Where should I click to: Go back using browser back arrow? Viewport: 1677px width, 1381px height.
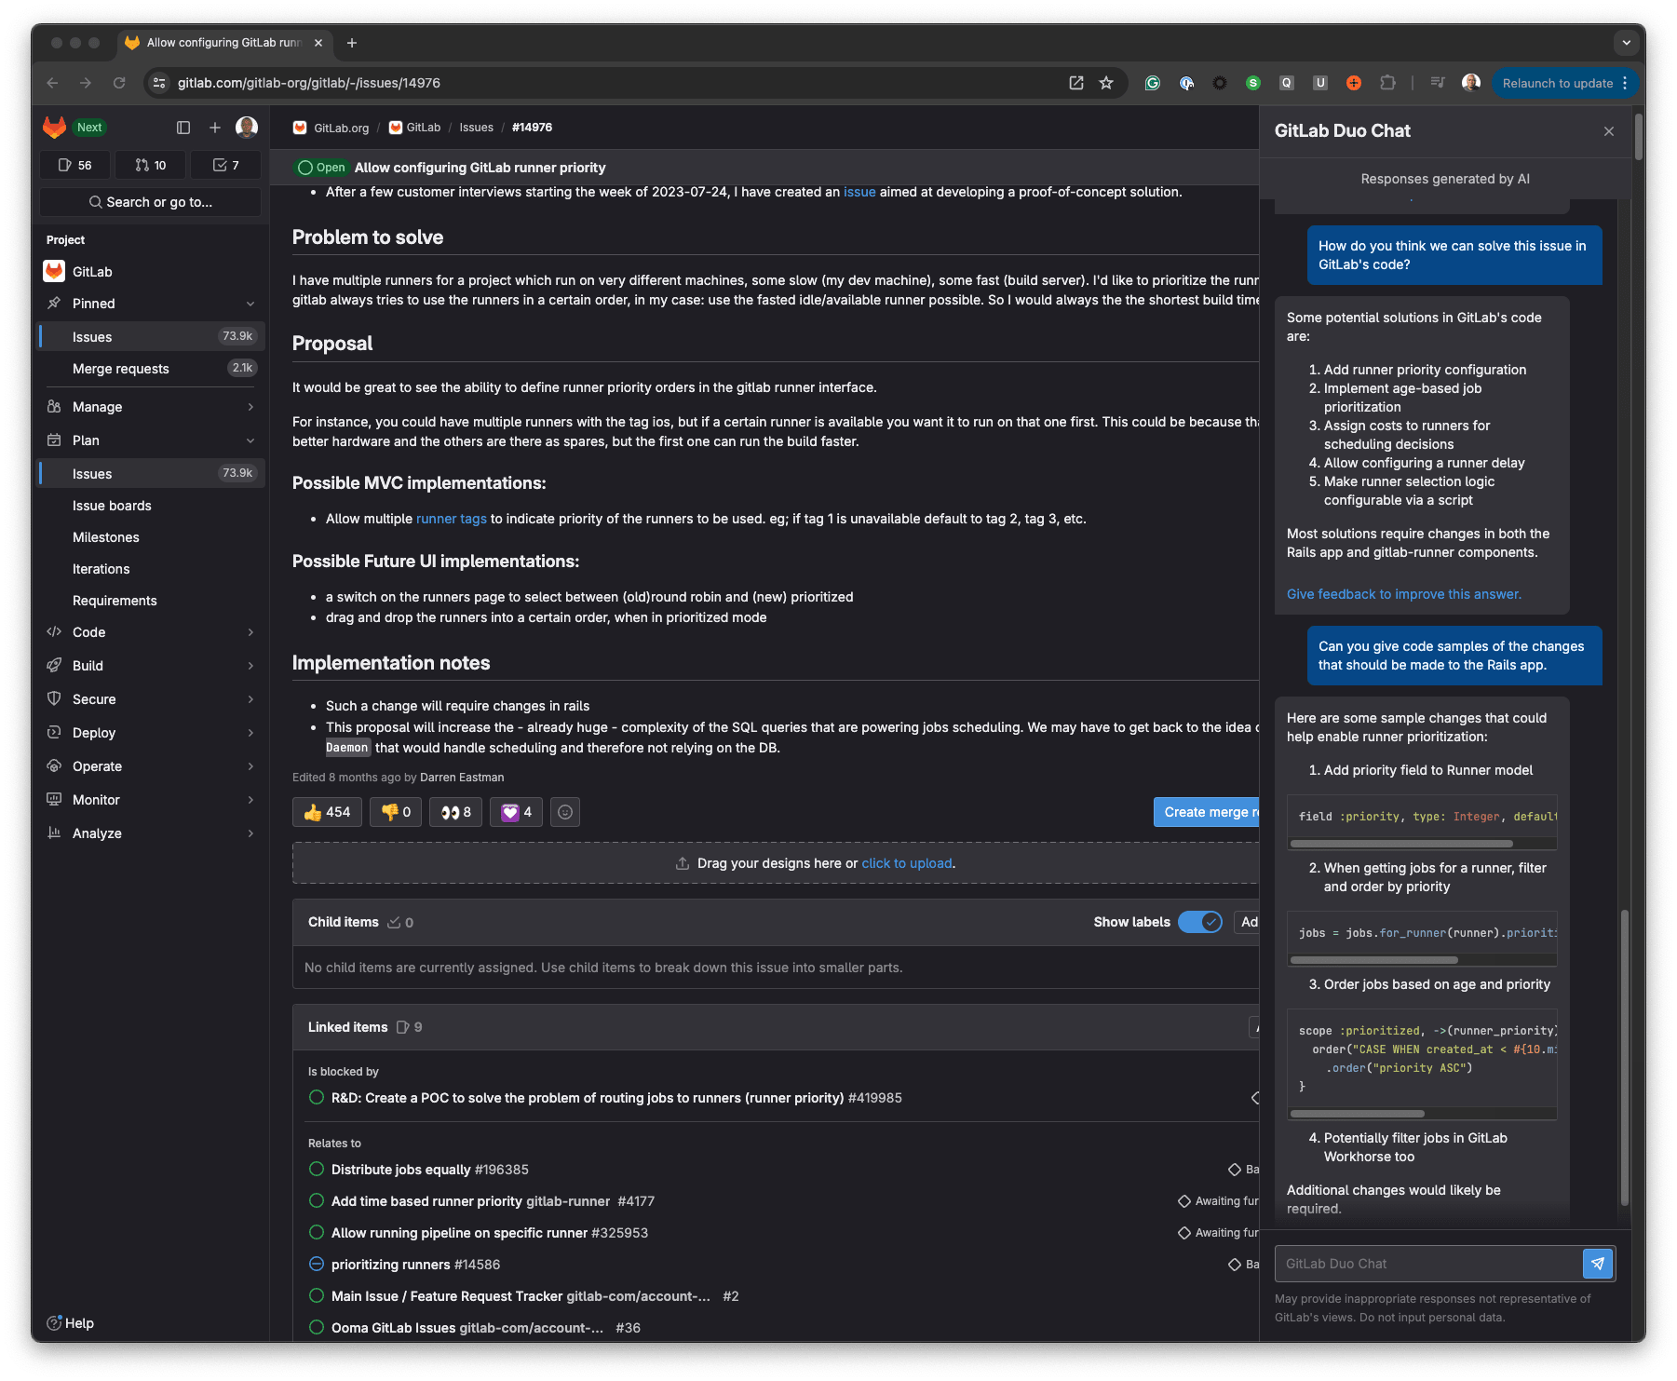tap(53, 83)
